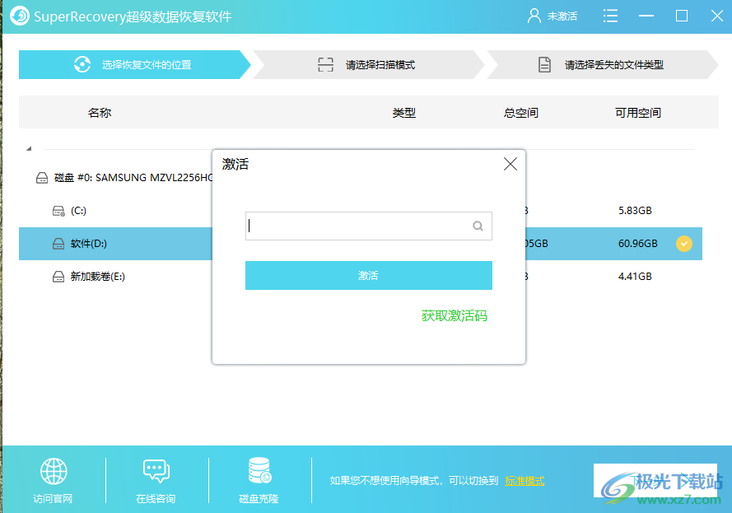This screenshot has width=732, height=513.
Task: Click the 4.41GB free space value
Action: [635, 277]
